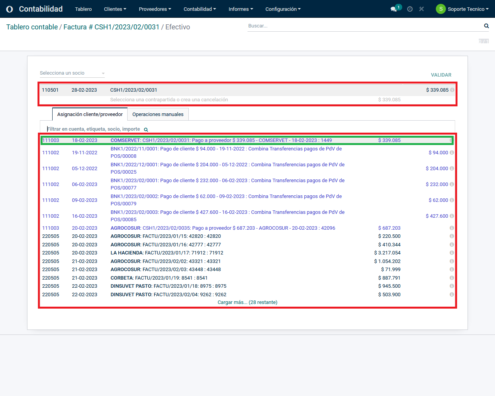This screenshot has width=495, height=396.
Task: Open Soporte Tecnico user menu
Action: coord(463,9)
